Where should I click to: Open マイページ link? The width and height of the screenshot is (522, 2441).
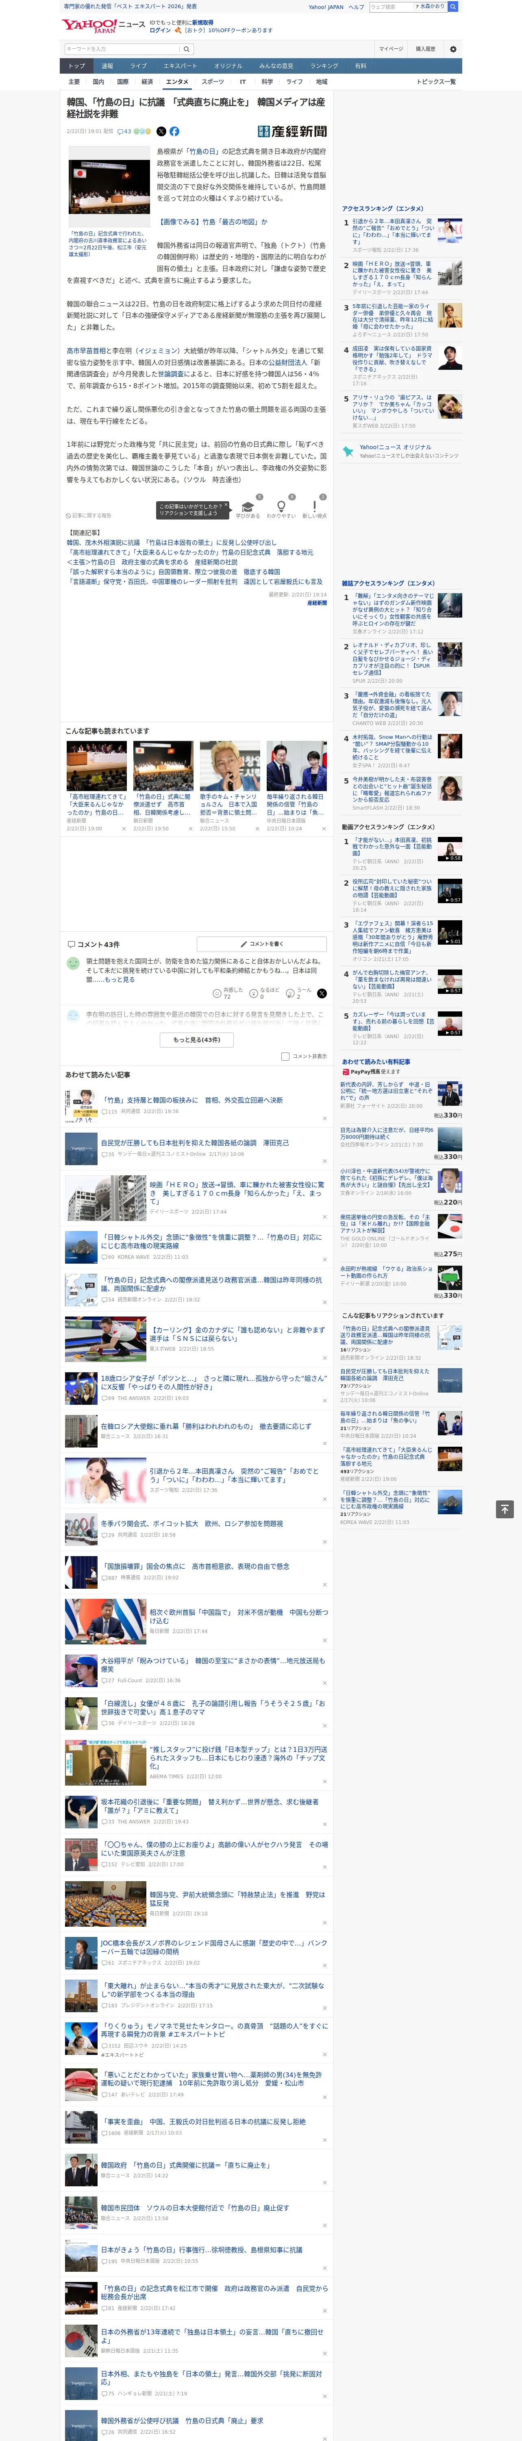[390, 49]
